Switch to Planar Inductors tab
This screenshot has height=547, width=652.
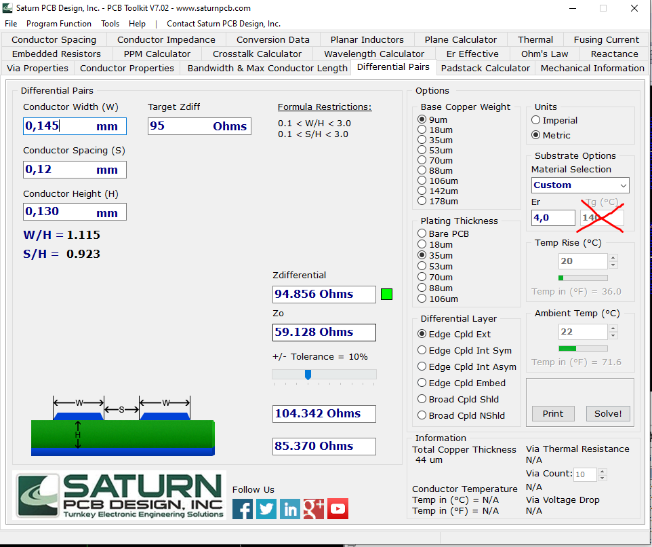tap(367, 39)
